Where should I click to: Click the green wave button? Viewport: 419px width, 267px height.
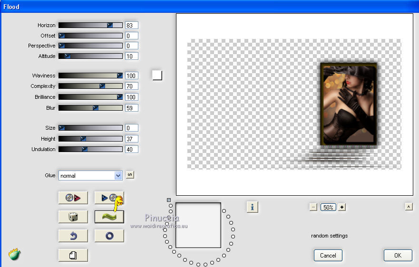tap(109, 217)
